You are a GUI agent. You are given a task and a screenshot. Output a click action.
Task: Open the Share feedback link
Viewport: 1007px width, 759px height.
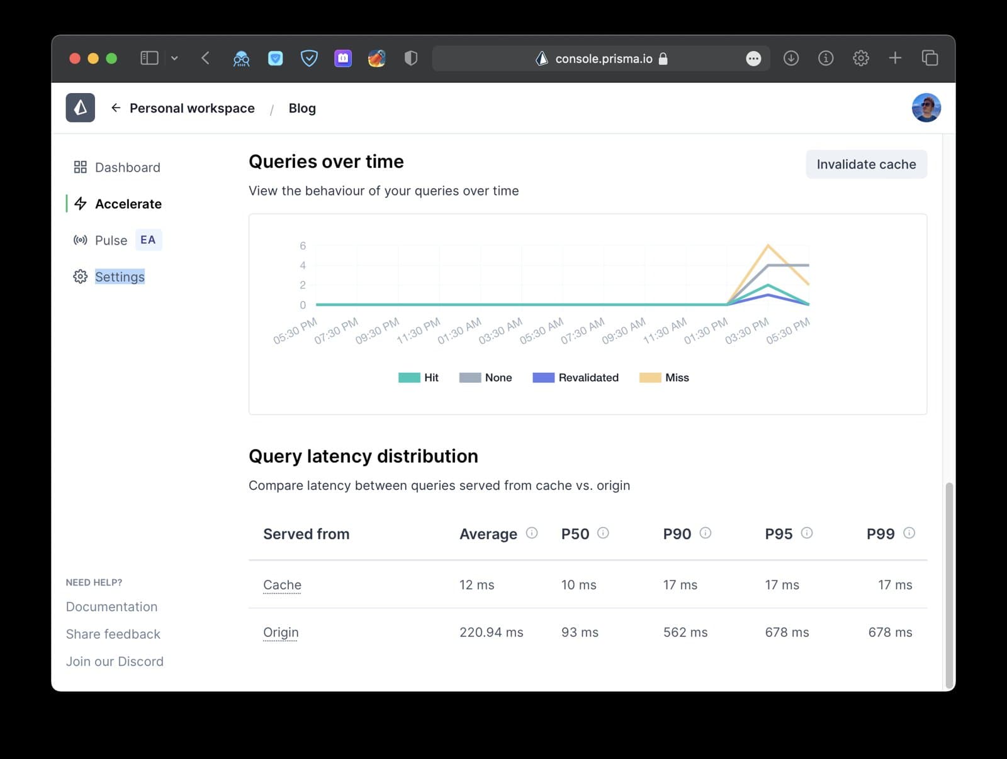click(x=113, y=634)
